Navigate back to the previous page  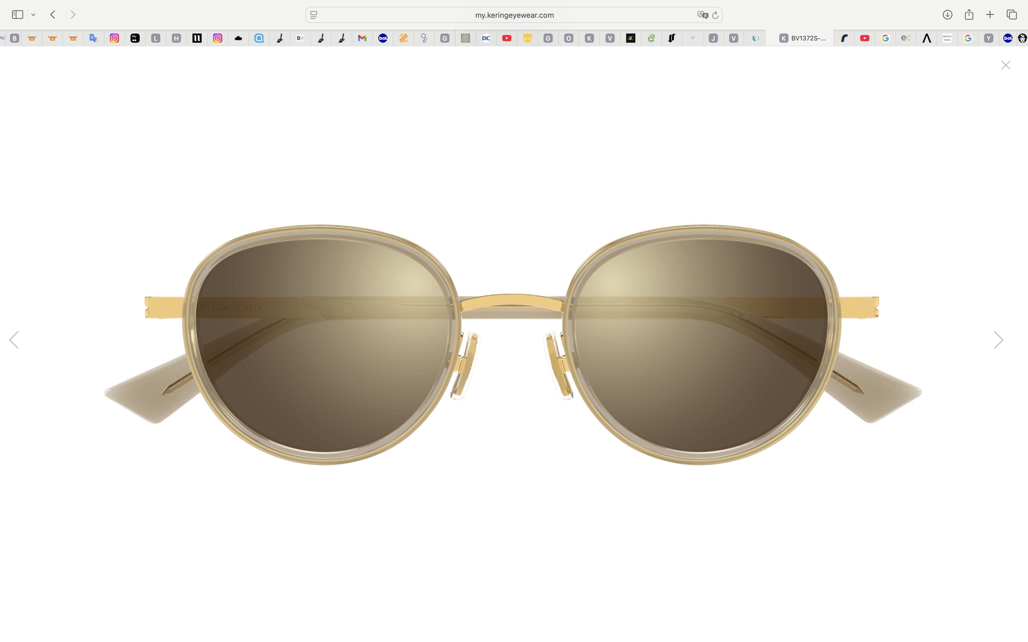coord(52,14)
